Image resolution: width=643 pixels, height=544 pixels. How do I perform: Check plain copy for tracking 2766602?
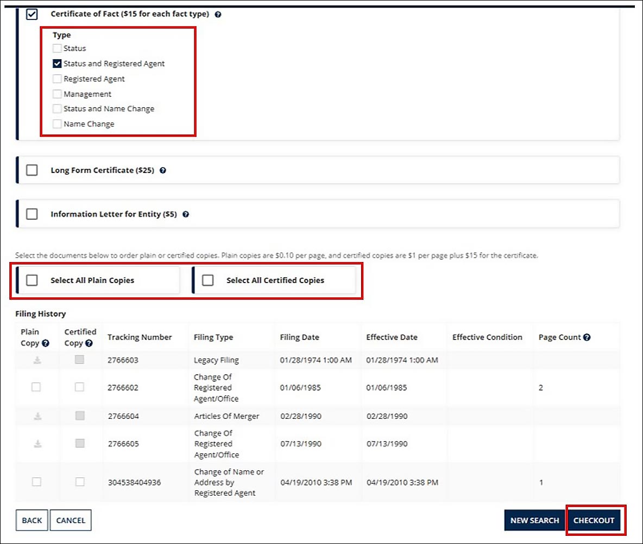[36, 387]
